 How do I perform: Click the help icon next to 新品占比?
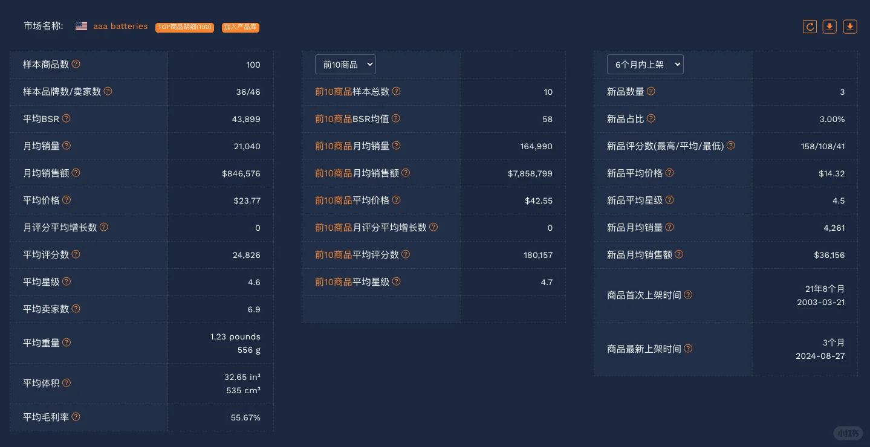[651, 118]
